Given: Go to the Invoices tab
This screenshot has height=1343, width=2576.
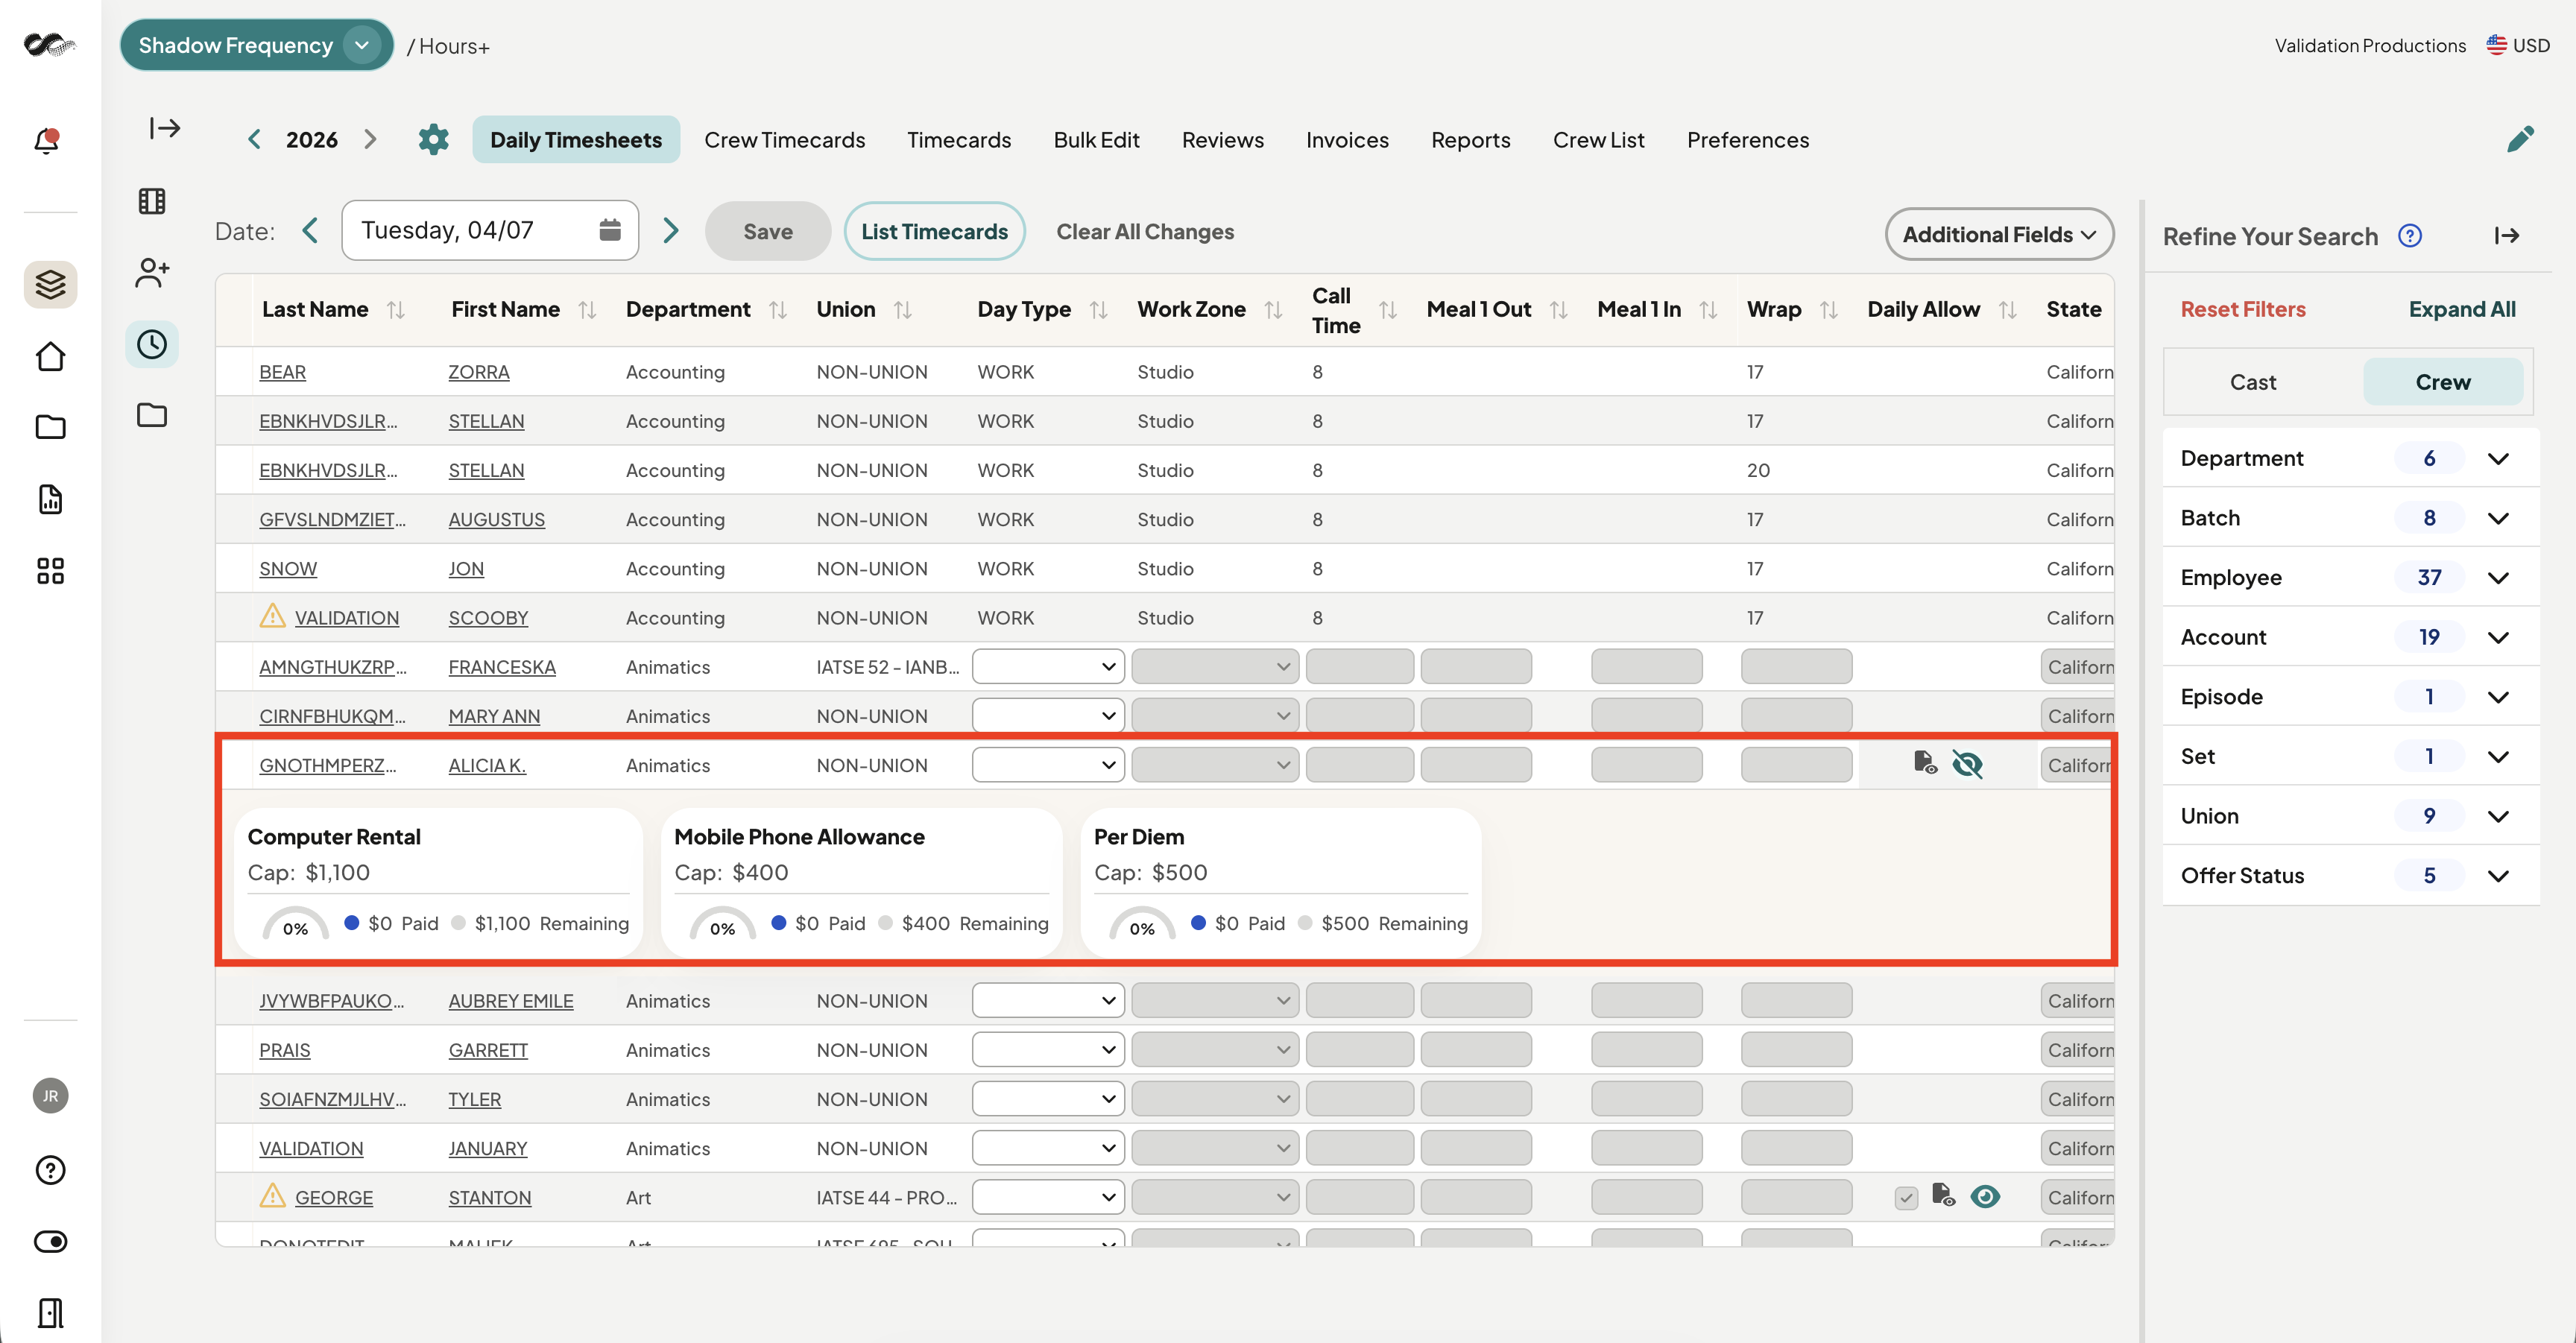Looking at the screenshot, I should pyautogui.click(x=1347, y=139).
